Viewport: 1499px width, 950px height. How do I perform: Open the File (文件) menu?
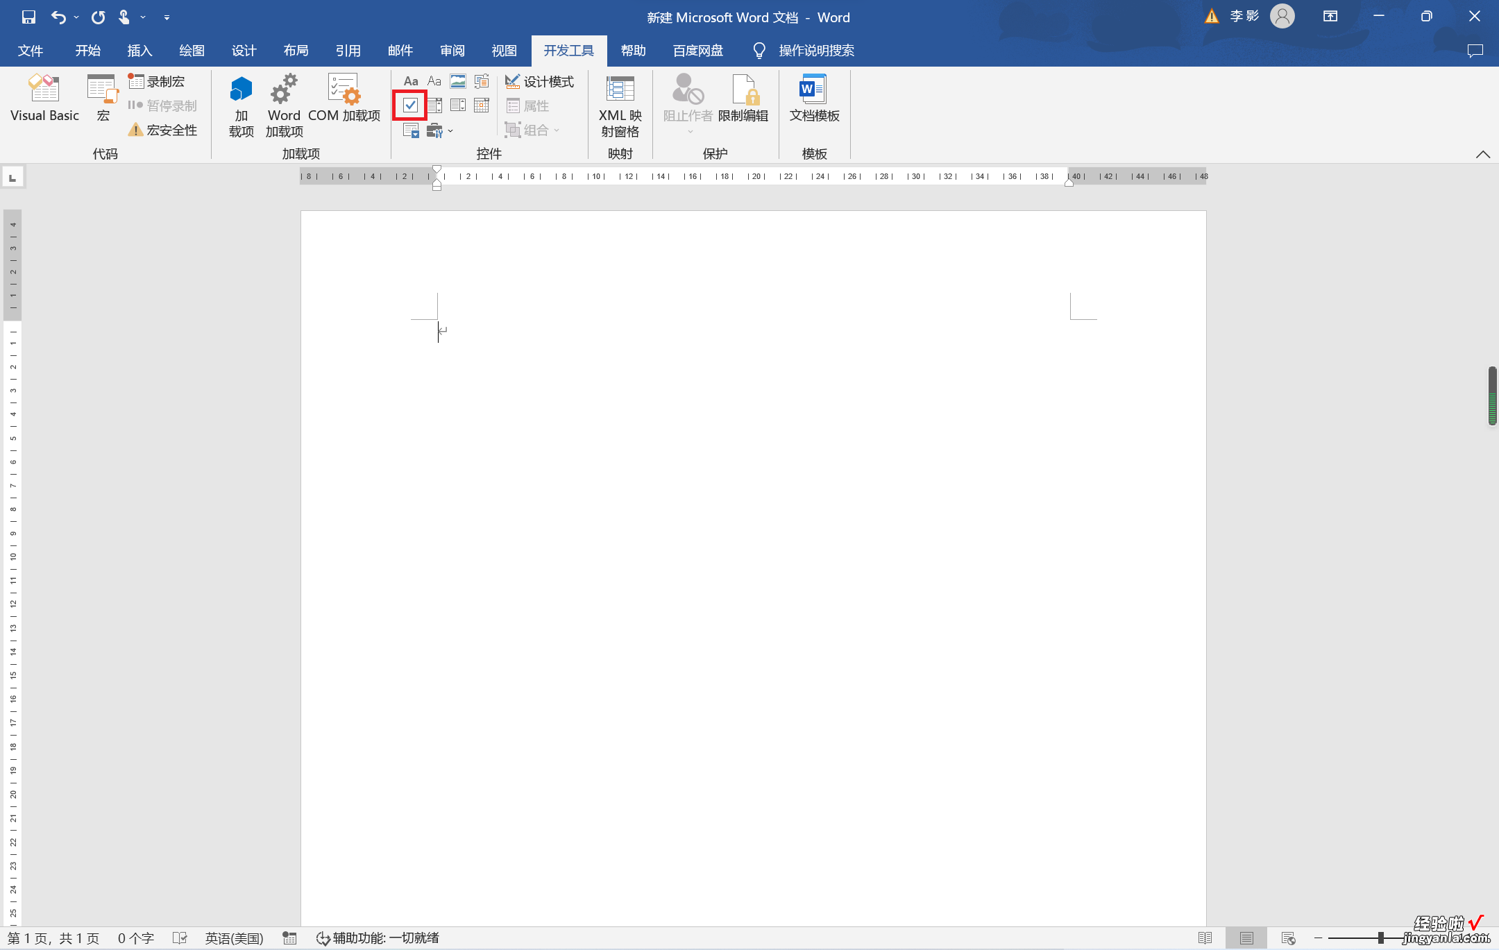coord(31,51)
